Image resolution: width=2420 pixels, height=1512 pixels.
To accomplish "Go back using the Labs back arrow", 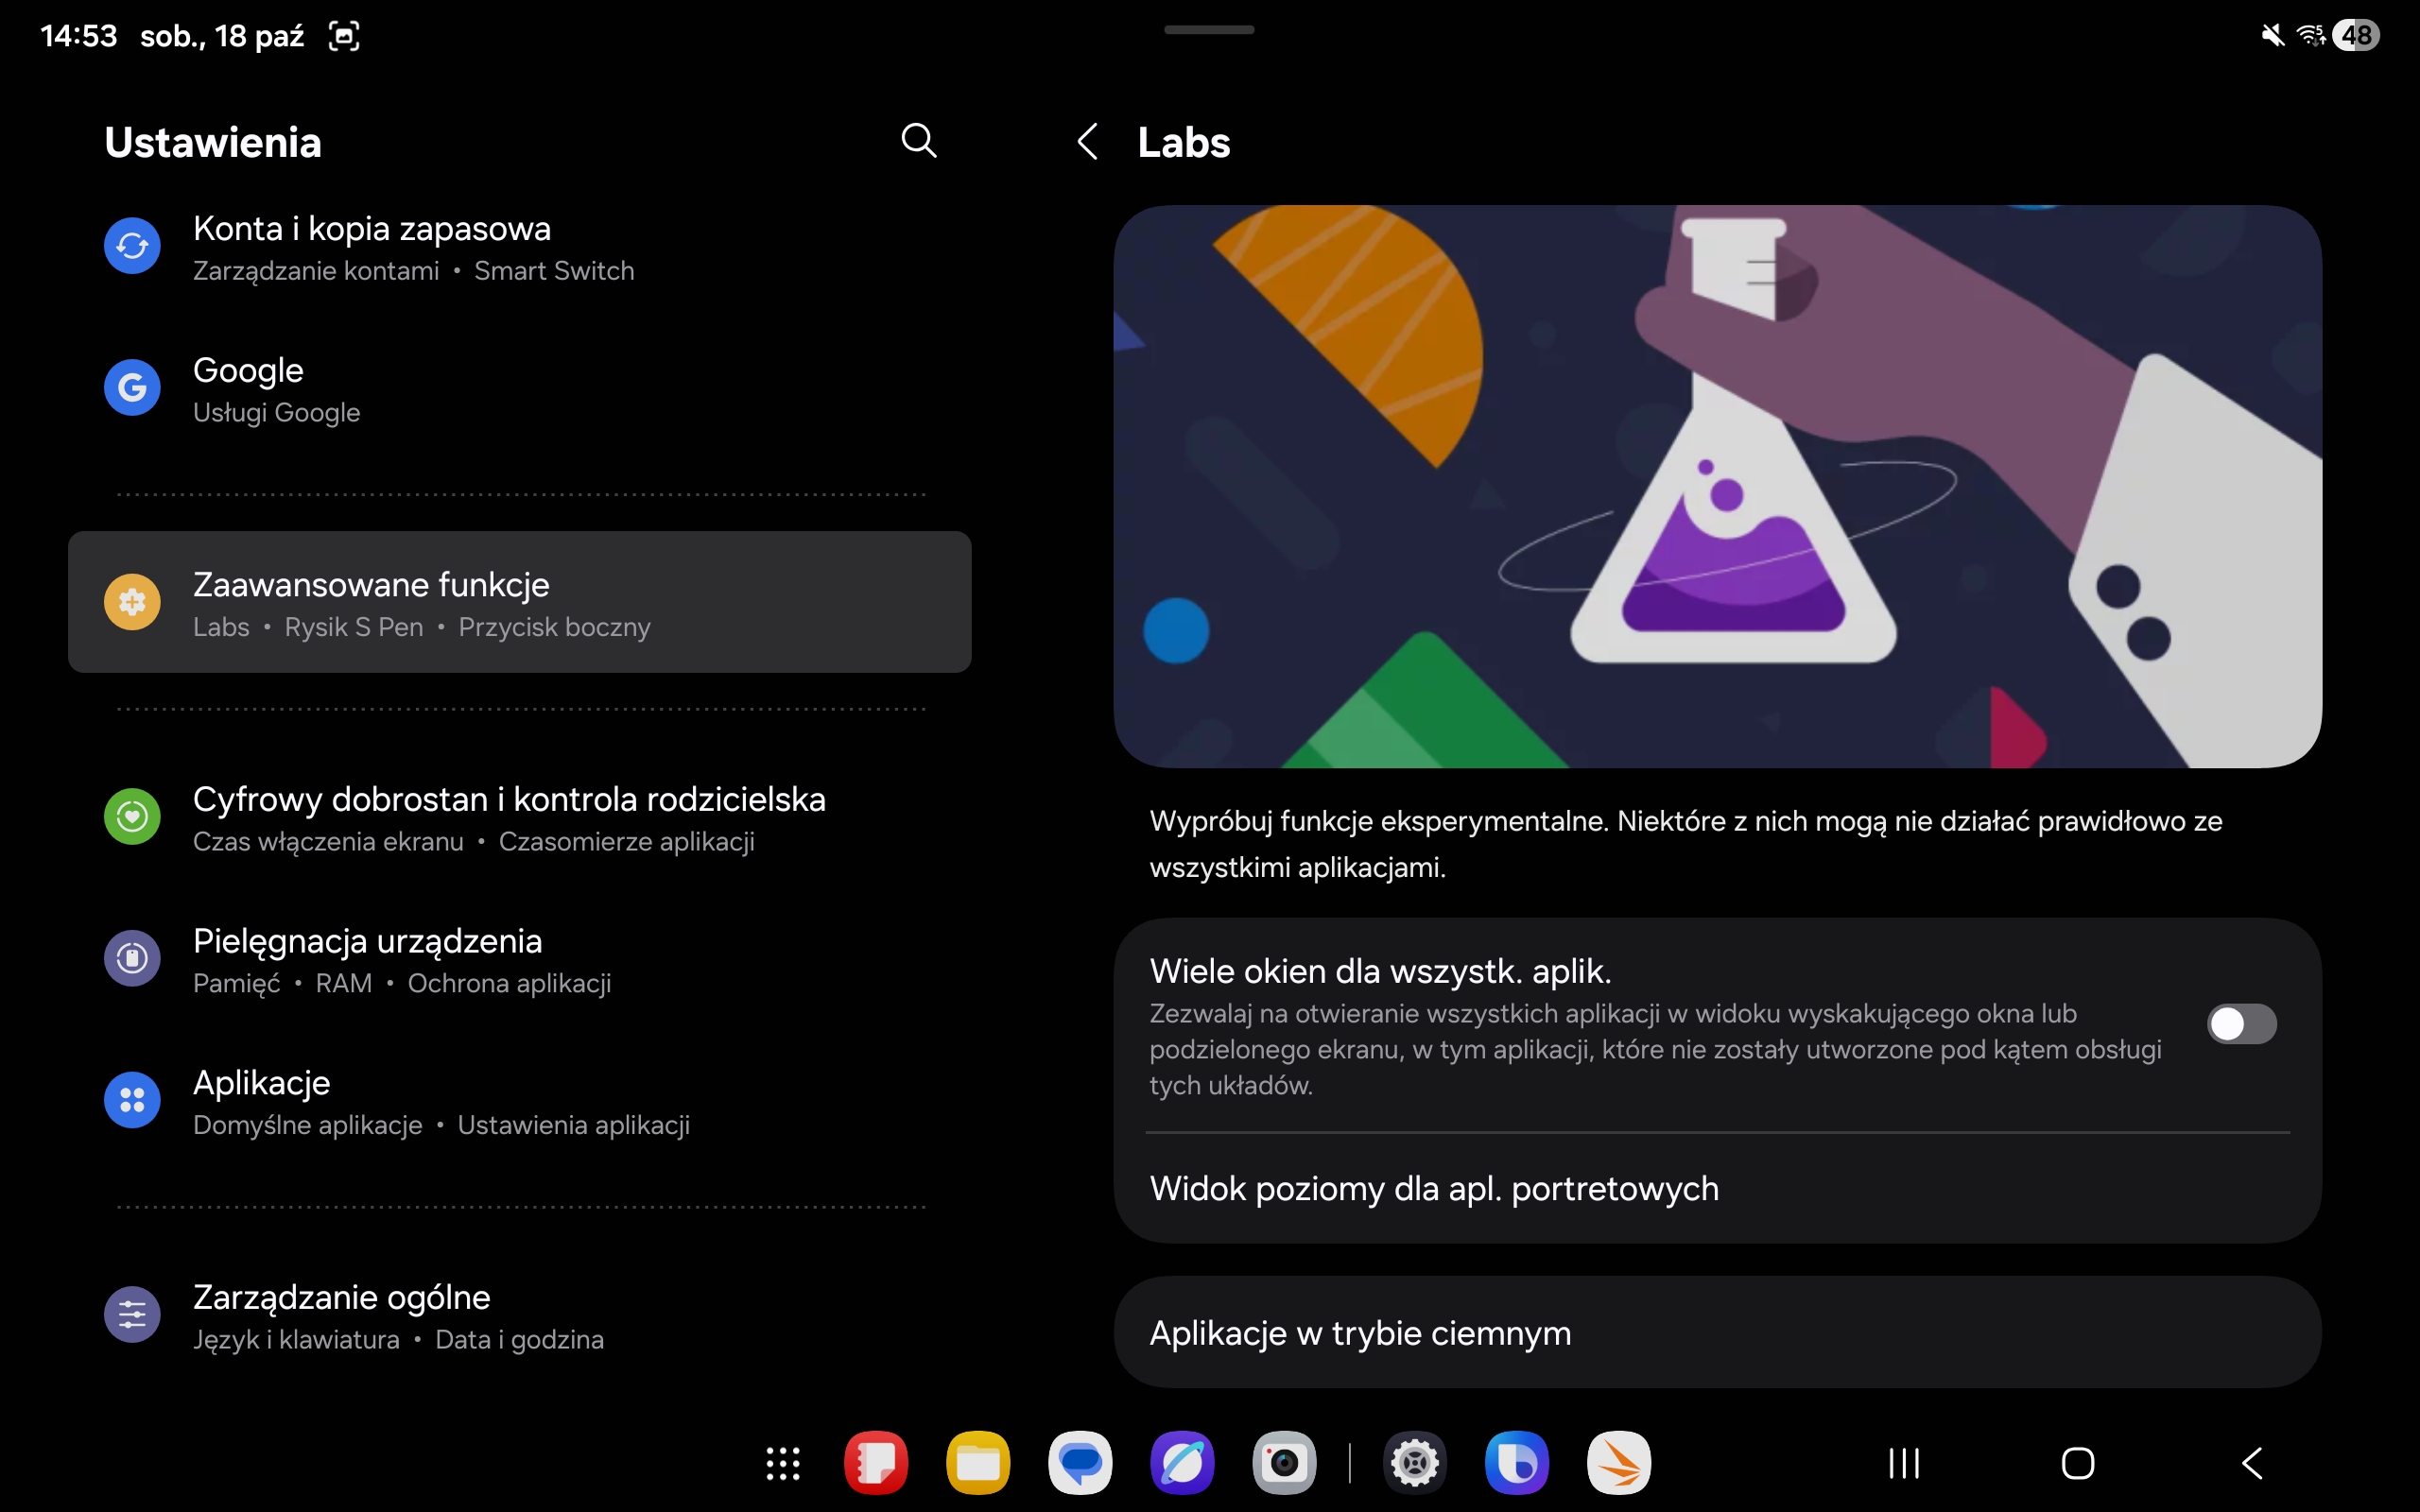I will pos(1088,142).
